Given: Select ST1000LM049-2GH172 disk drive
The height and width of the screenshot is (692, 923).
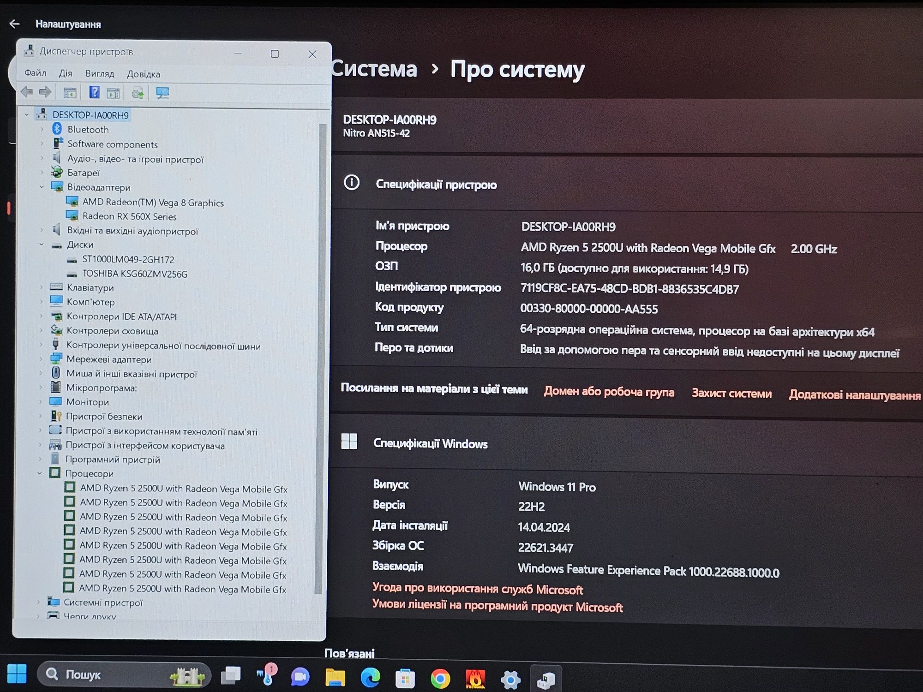Looking at the screenshot, I should 128,259.
